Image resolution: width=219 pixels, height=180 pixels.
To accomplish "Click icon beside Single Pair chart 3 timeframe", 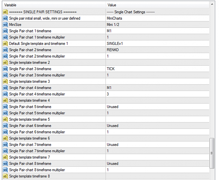I will click(5, 69).
